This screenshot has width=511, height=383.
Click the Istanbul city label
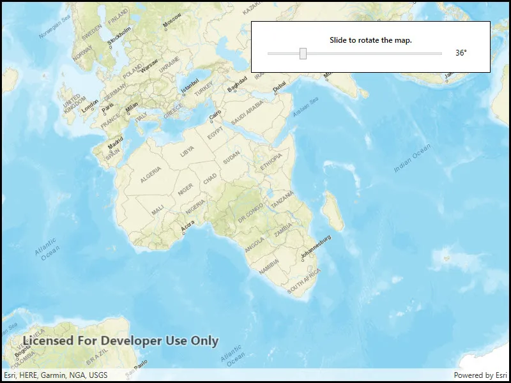[190, 86]
